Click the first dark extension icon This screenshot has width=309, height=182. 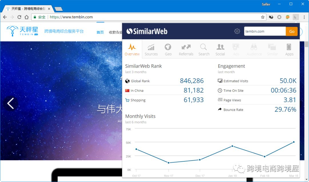(271, 17)
